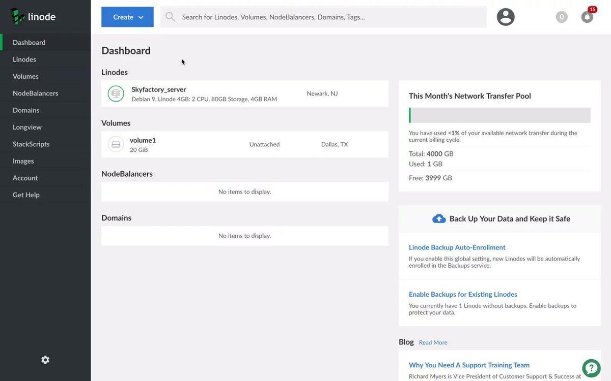Click the Dallas, TX location text
This screenshot has width=611, height=381.
coord(335,144)
